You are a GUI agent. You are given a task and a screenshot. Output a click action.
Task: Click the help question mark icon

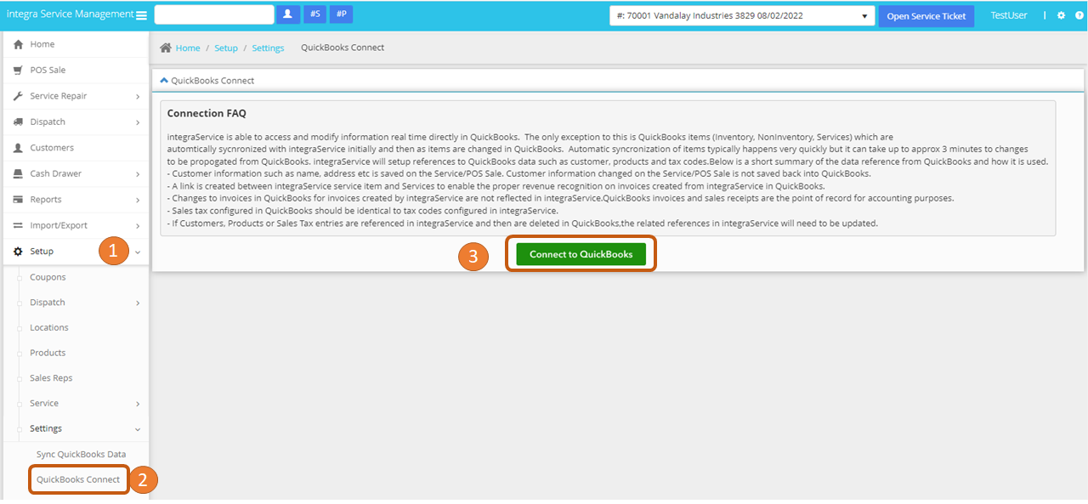[x=1079, y=15]
